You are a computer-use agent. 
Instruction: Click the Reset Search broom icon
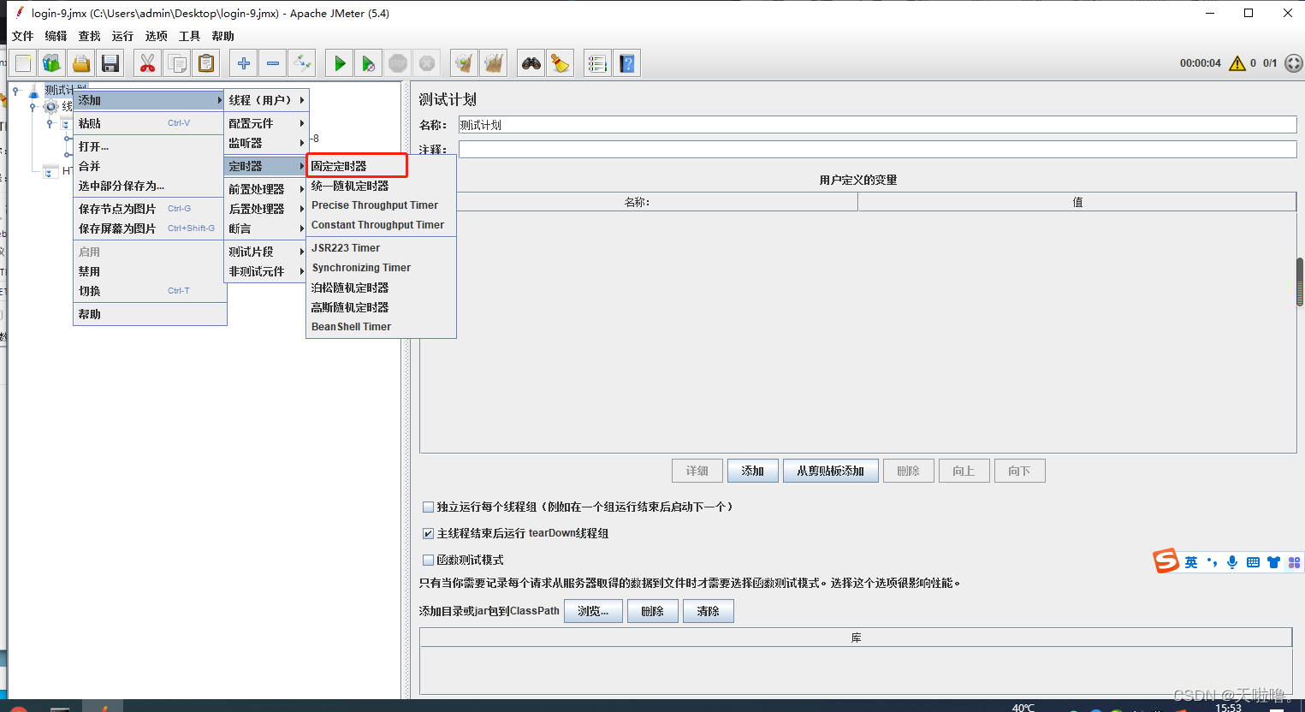click(561, 63)
